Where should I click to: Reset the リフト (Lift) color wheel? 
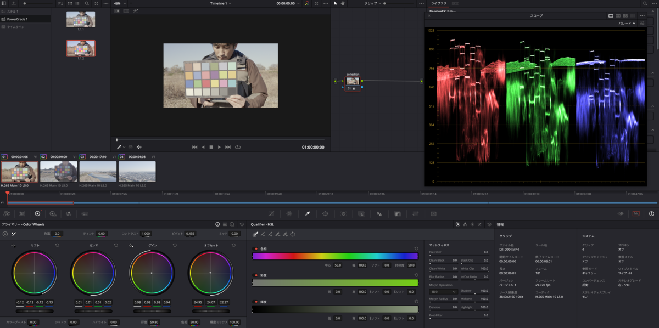pyautogui.click(x=57, y=245)
